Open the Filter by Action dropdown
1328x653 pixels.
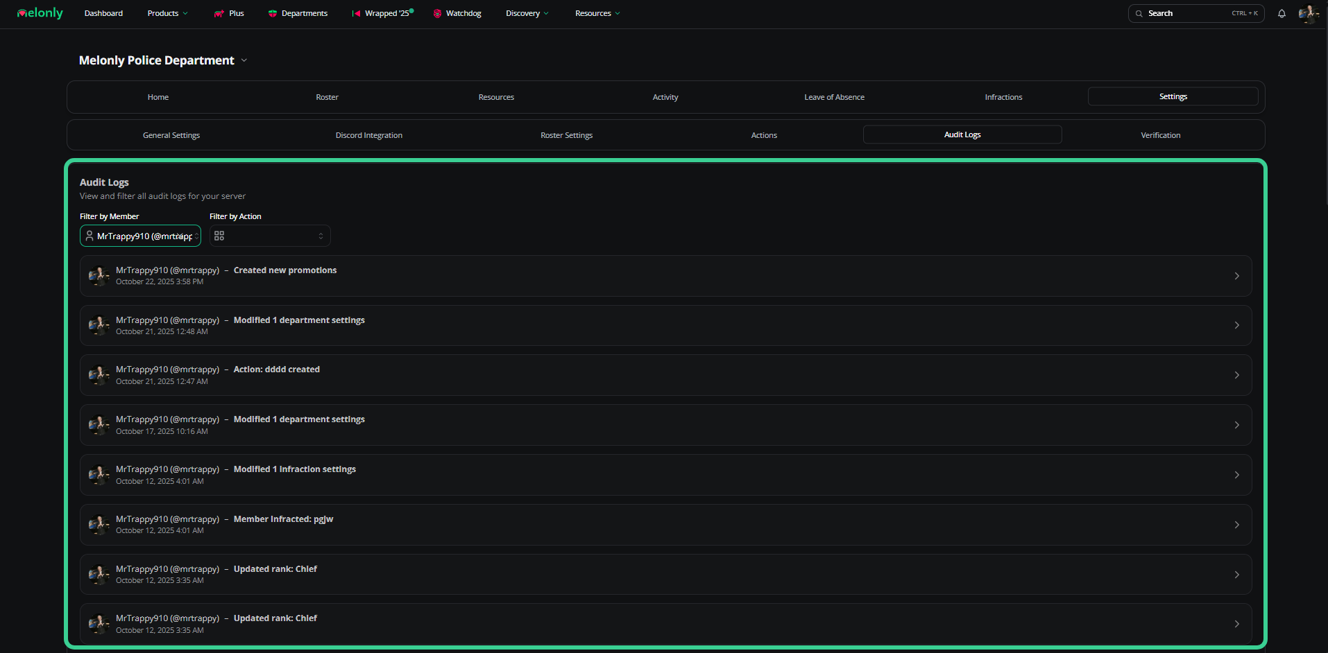(270, 236)
